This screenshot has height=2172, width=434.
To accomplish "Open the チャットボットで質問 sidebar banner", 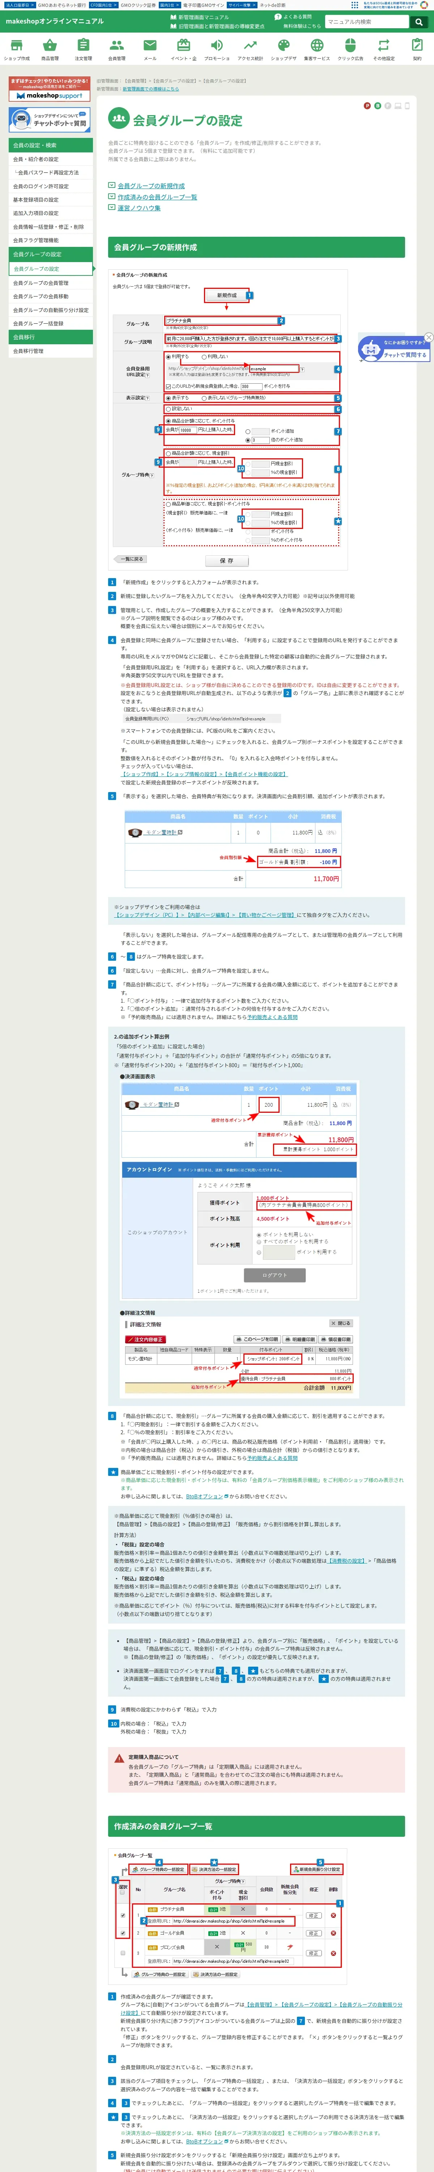I will pos(50,120).
